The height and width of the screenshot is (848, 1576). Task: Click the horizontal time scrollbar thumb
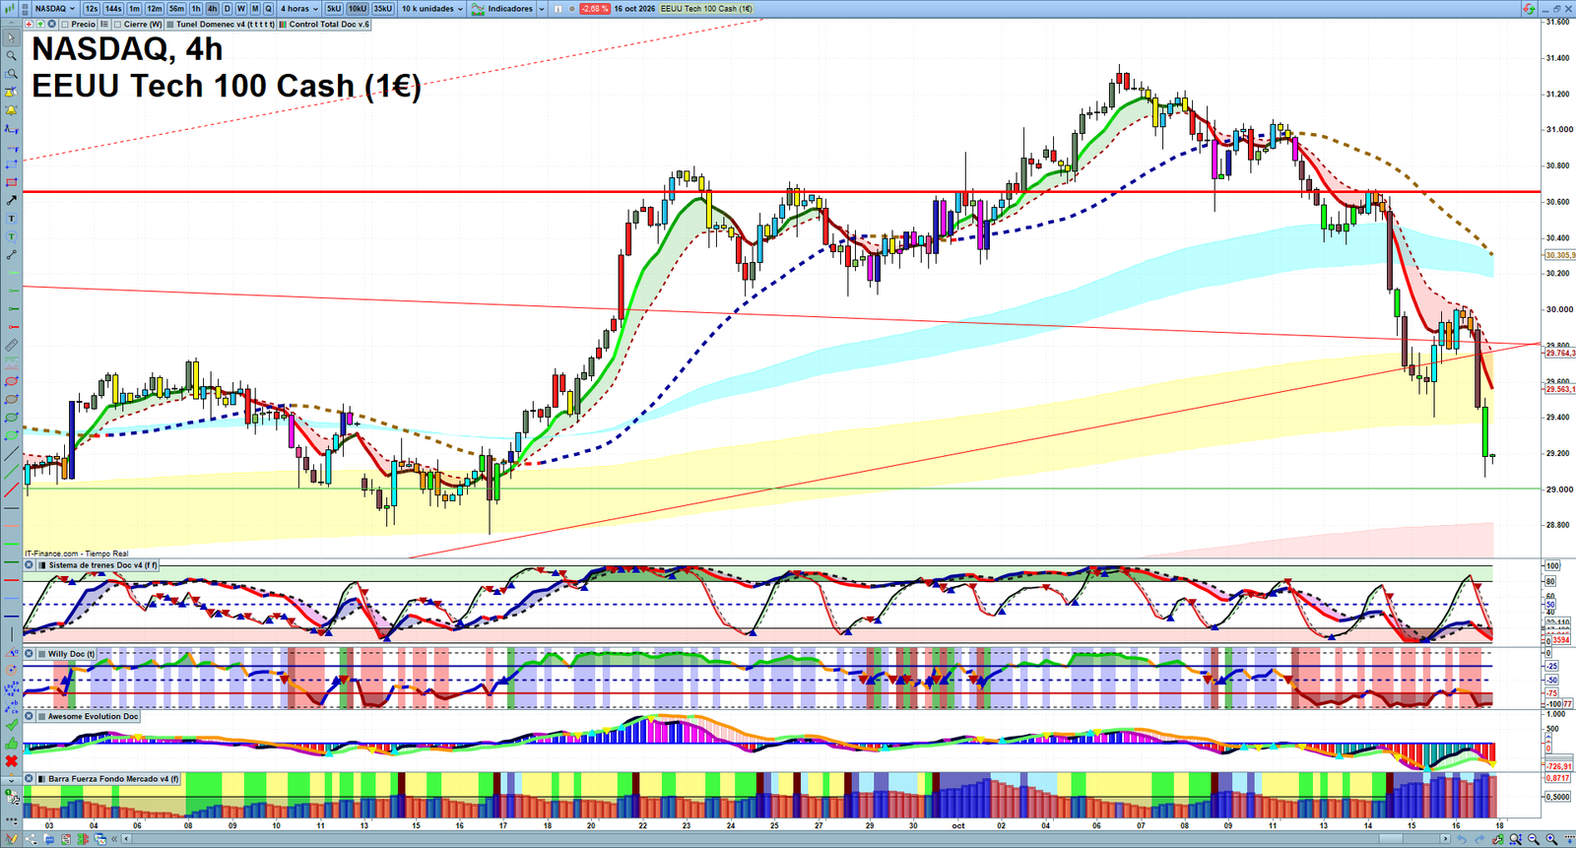(x=1391, y=839)
